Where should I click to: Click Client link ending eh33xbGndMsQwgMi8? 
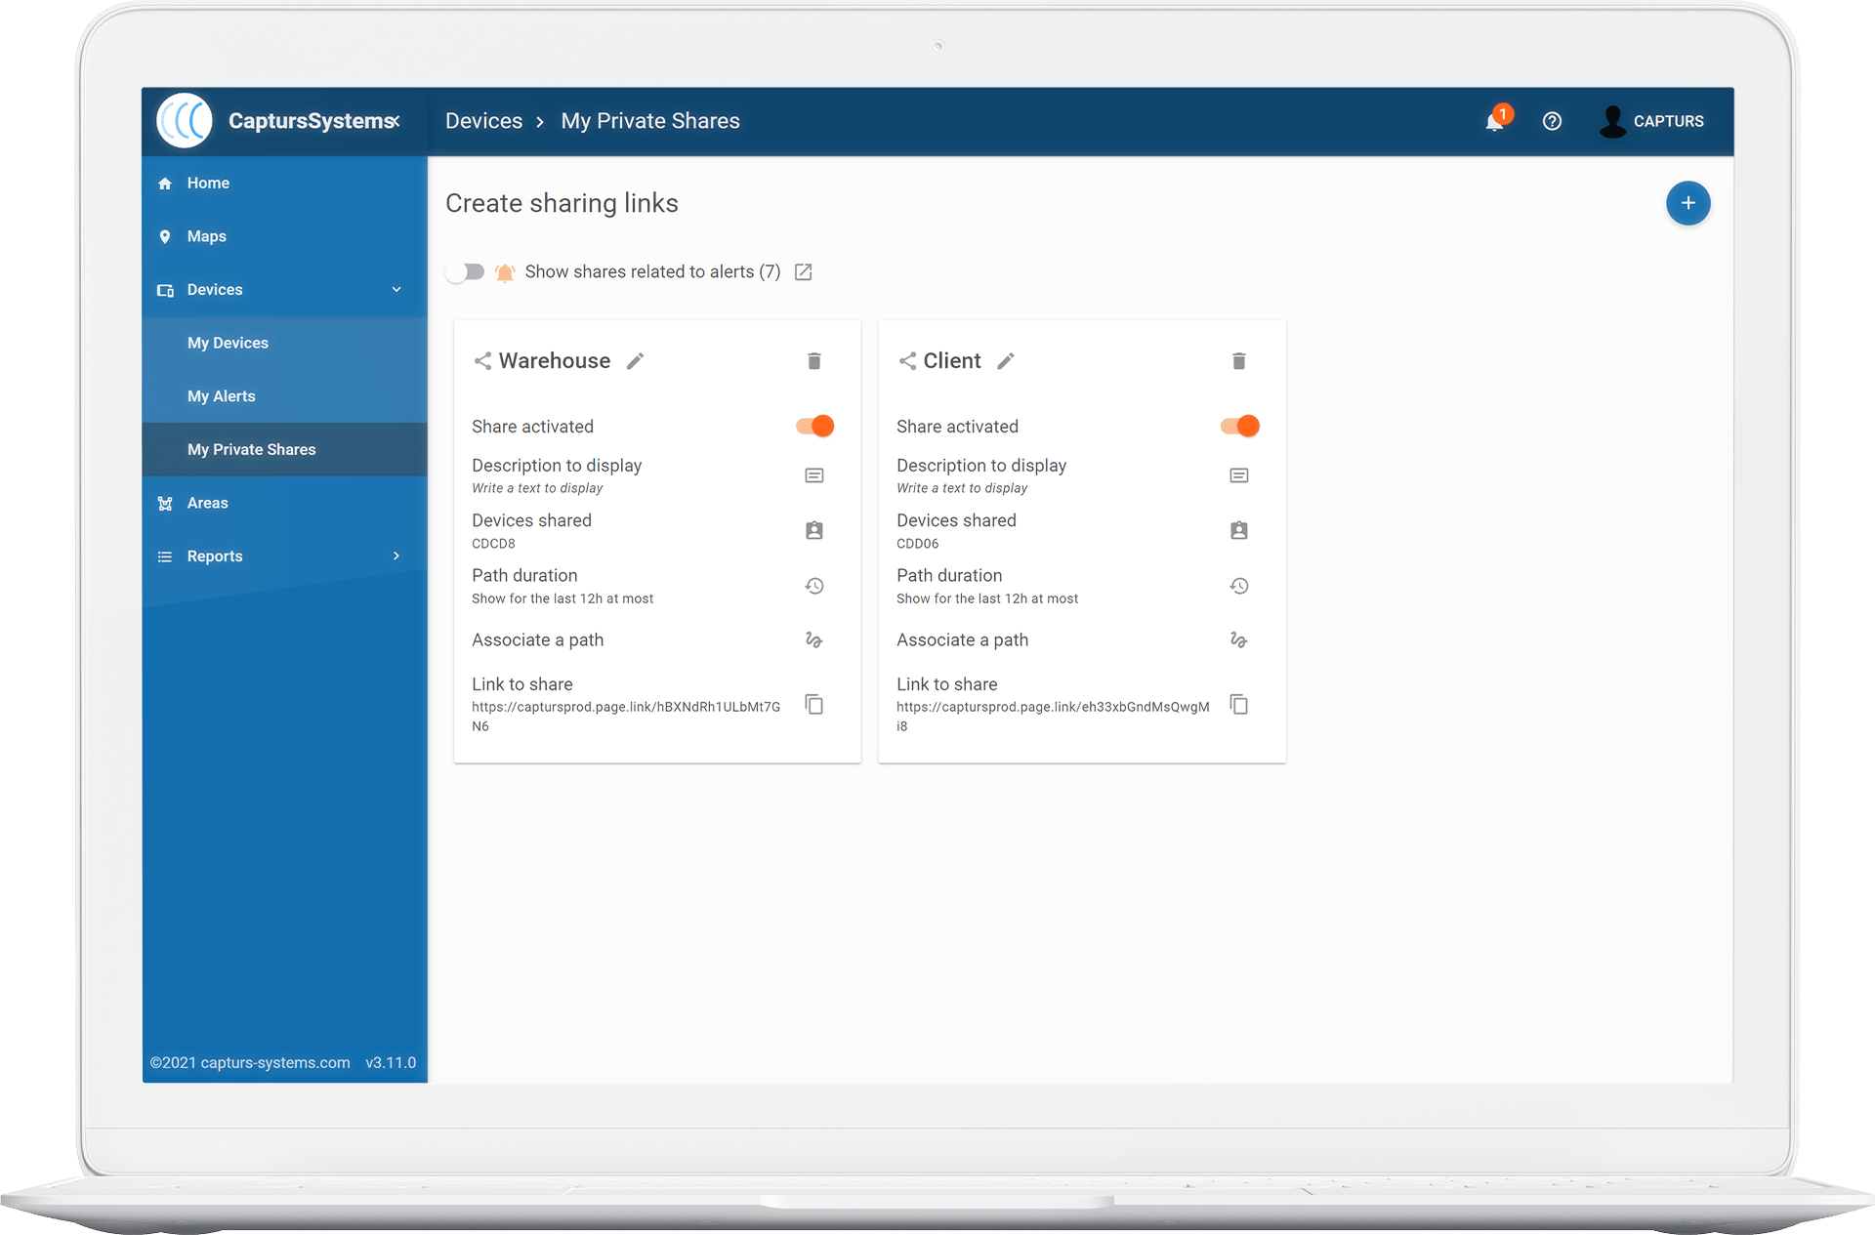pos(1053,717)
